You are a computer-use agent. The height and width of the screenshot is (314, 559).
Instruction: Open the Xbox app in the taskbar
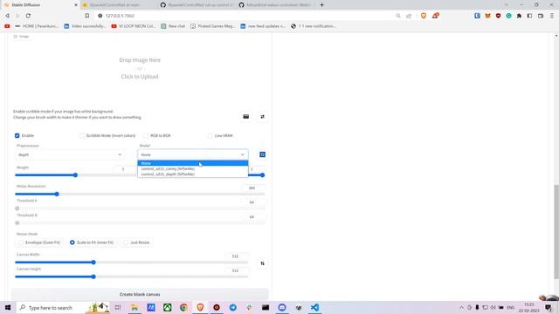click(x=167, y=308)
